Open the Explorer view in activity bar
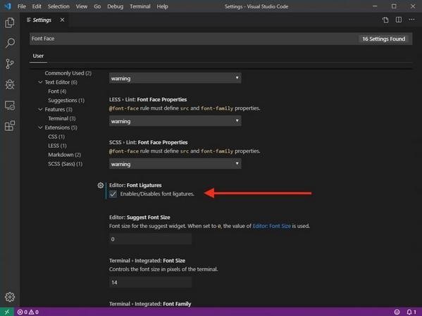Image resolution: width=422 pixels, height=316 pixels. pos(10,23)
